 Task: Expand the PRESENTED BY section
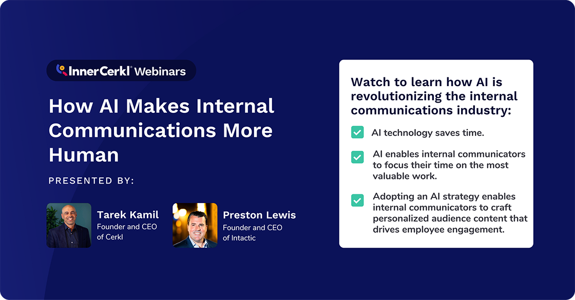tap(93, 181)
